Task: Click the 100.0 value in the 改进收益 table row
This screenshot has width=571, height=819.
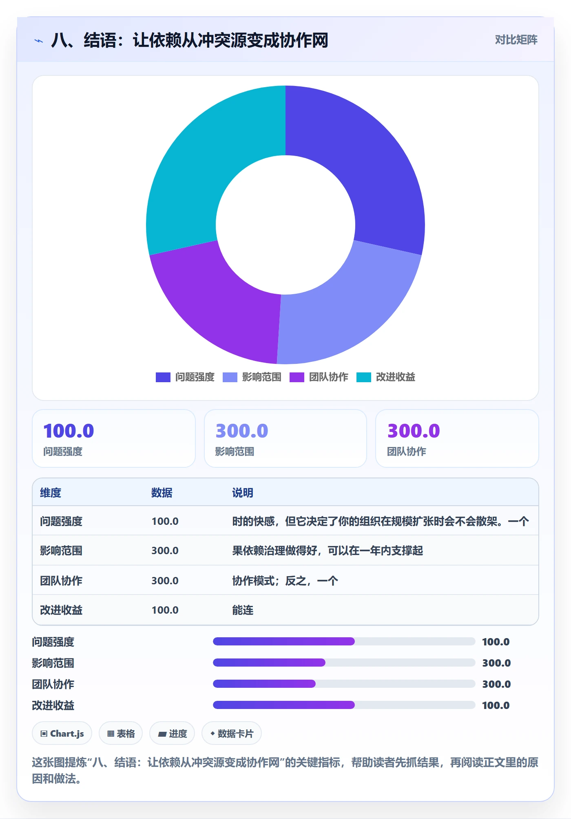Action: coord(165,610)
